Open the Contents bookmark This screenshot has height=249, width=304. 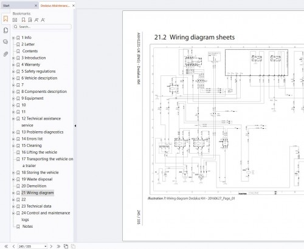tap(30, 51)
